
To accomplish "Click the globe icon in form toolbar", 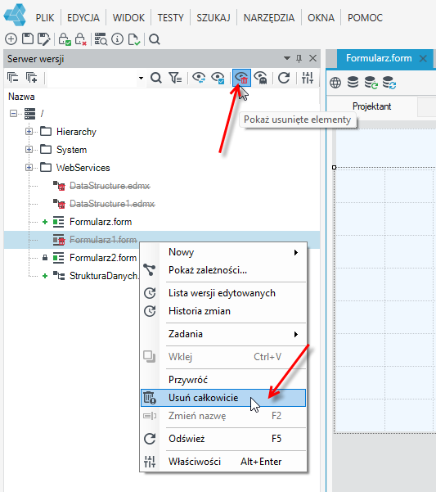I will 335,83.
